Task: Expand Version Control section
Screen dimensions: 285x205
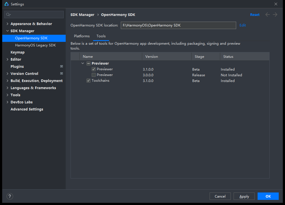Action: (x=7, y=73)
